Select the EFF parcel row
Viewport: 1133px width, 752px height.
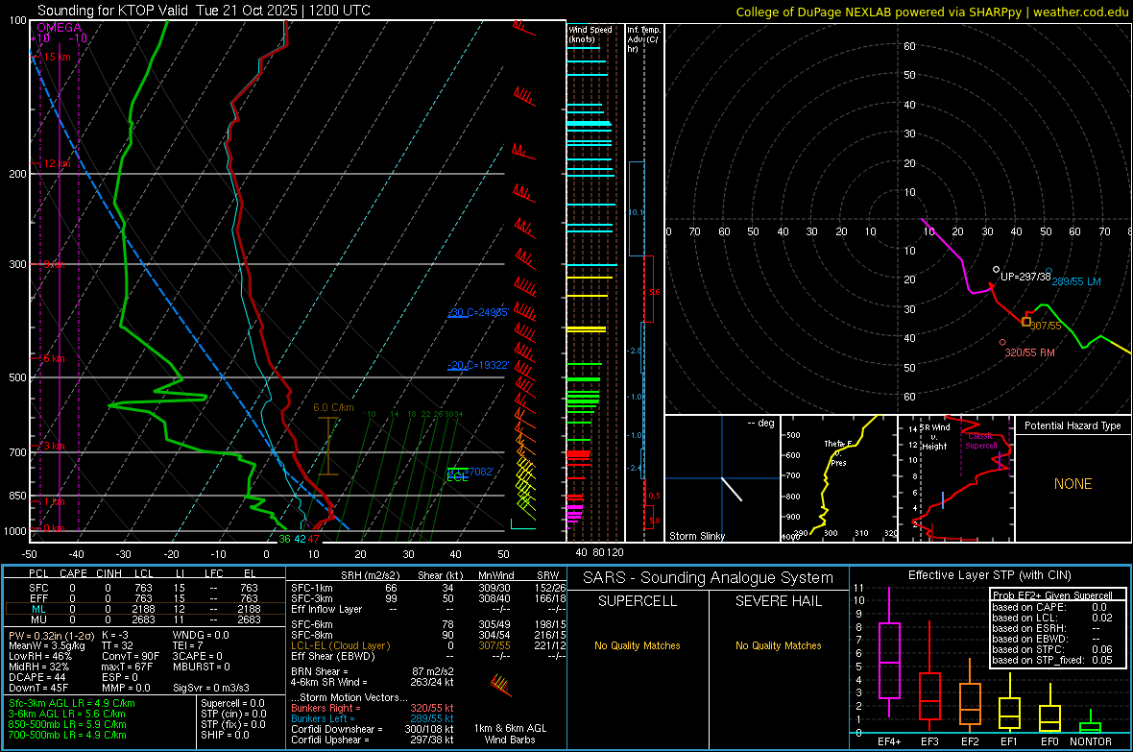(x=145, y=598)
